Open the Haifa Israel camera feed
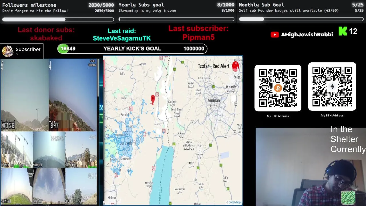This screenshot has height=206, width=366. (x=81, y=150)
